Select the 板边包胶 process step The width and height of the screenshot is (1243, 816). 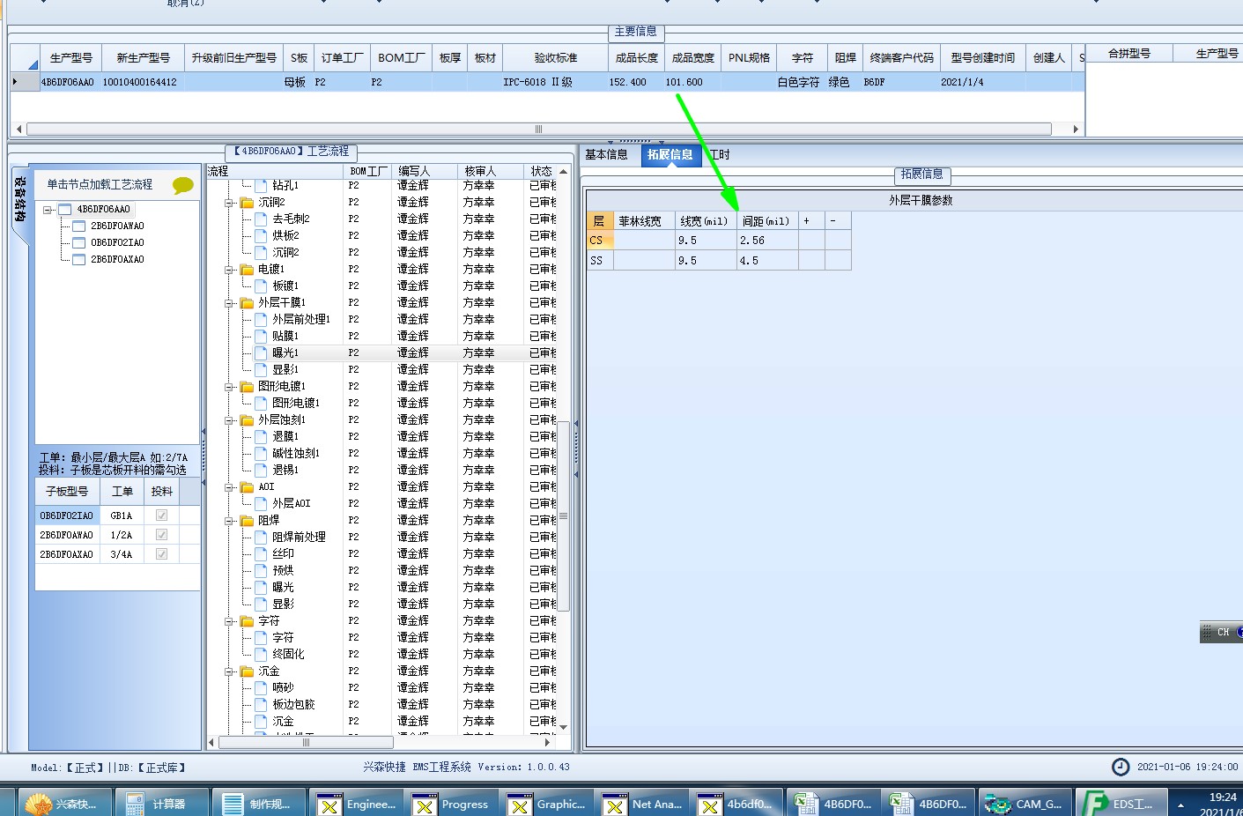click(293, 704)
